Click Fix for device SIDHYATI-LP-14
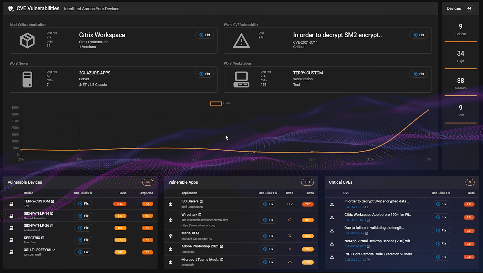The height and width of the screenshot is (273, 483). click(x=83, y=216)
